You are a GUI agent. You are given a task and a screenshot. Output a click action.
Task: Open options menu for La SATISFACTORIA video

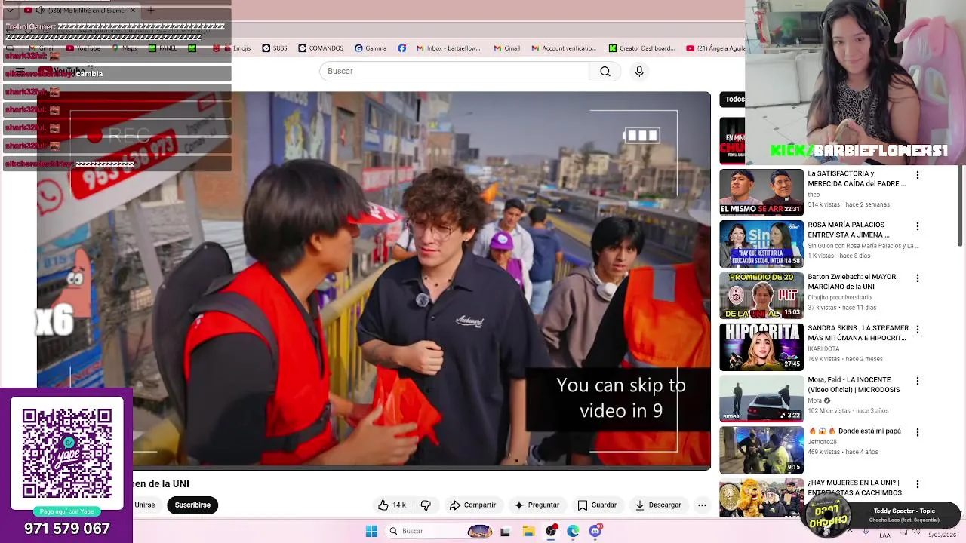pos(918,175)
